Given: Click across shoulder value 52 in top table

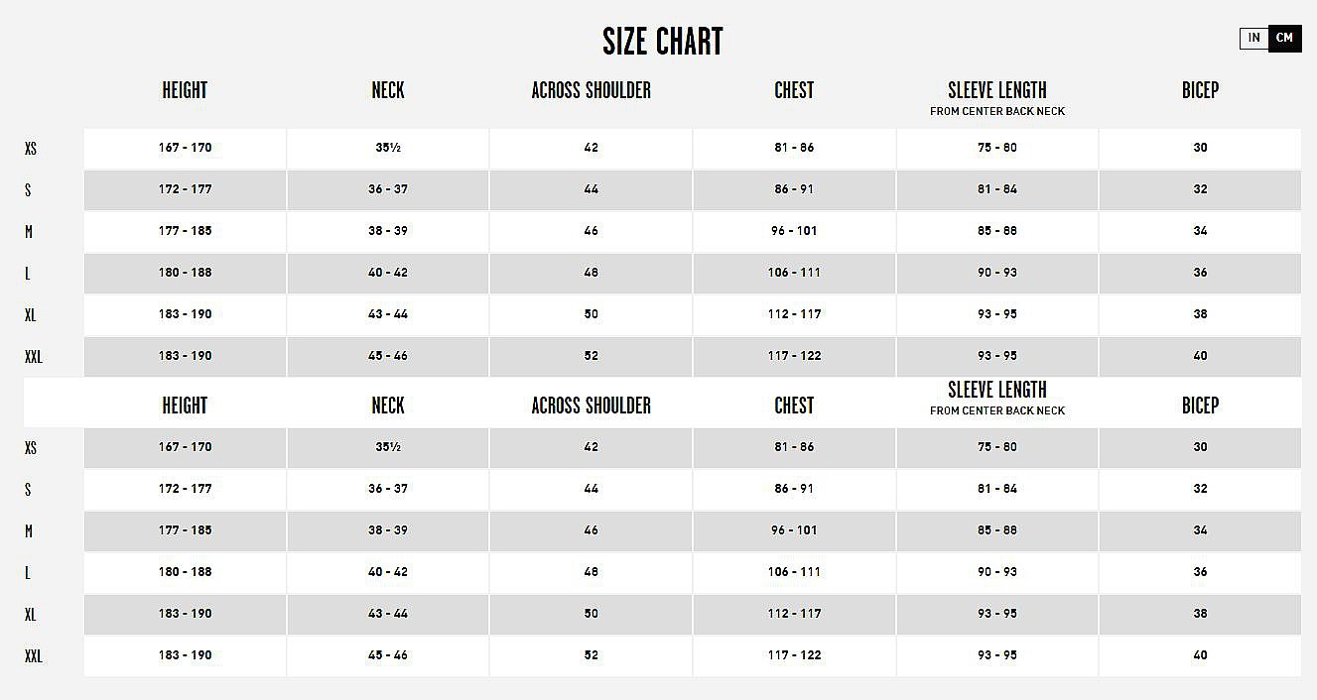Looking at the screenshot, I should coord(592,356).
